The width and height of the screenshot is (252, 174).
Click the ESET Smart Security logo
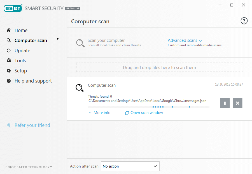(13, 8)
